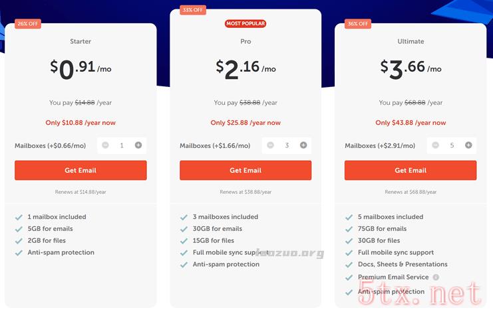The width and height of the screenshot is (493, 314).
Task: Get Email for the Starter plan
Action: coord(81,171)
